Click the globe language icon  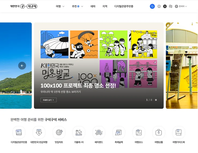176,6
